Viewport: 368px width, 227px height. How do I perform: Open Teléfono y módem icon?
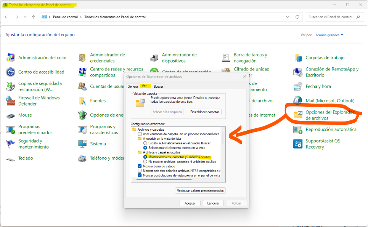point(82,158)
